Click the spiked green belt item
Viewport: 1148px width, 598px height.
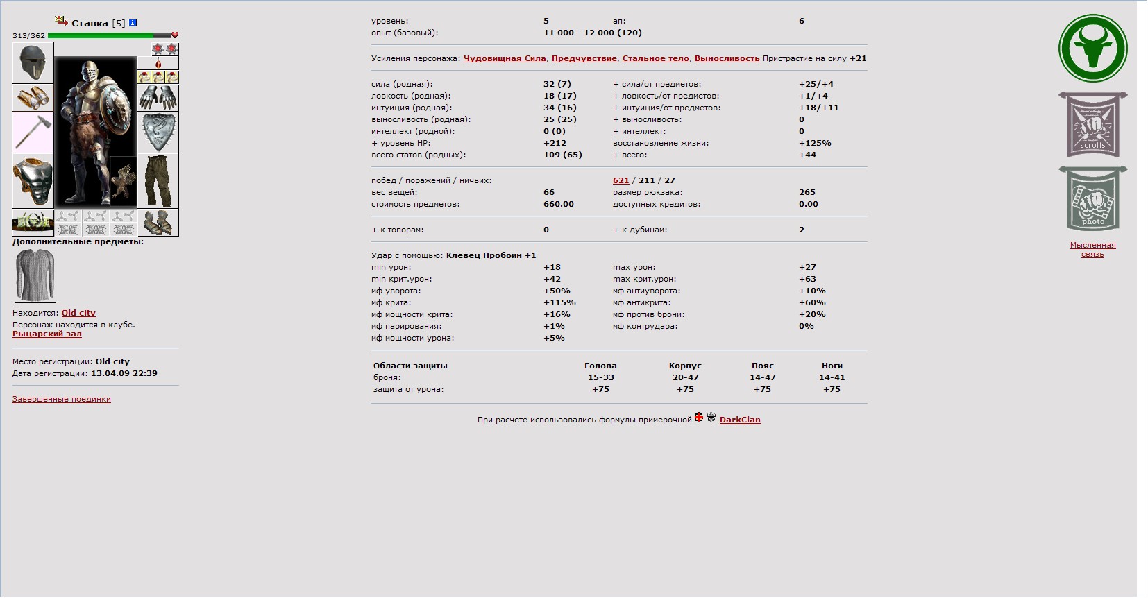pyautogui.click(x=33, y=223)
